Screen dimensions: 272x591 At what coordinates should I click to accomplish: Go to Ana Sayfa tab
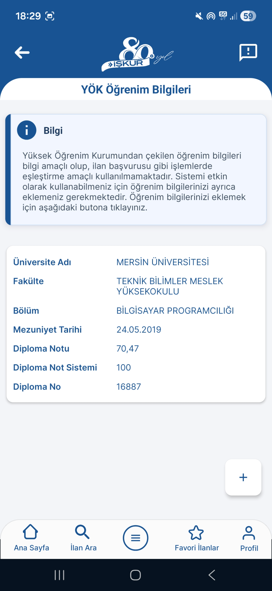[31, 538]
